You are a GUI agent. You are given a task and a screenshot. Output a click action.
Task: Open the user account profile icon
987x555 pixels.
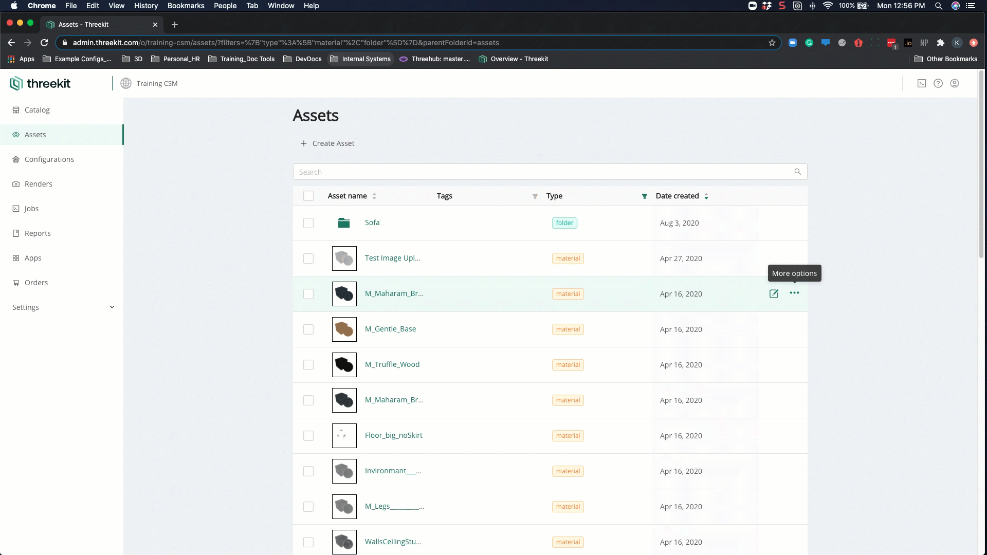[x=954, y=83]
